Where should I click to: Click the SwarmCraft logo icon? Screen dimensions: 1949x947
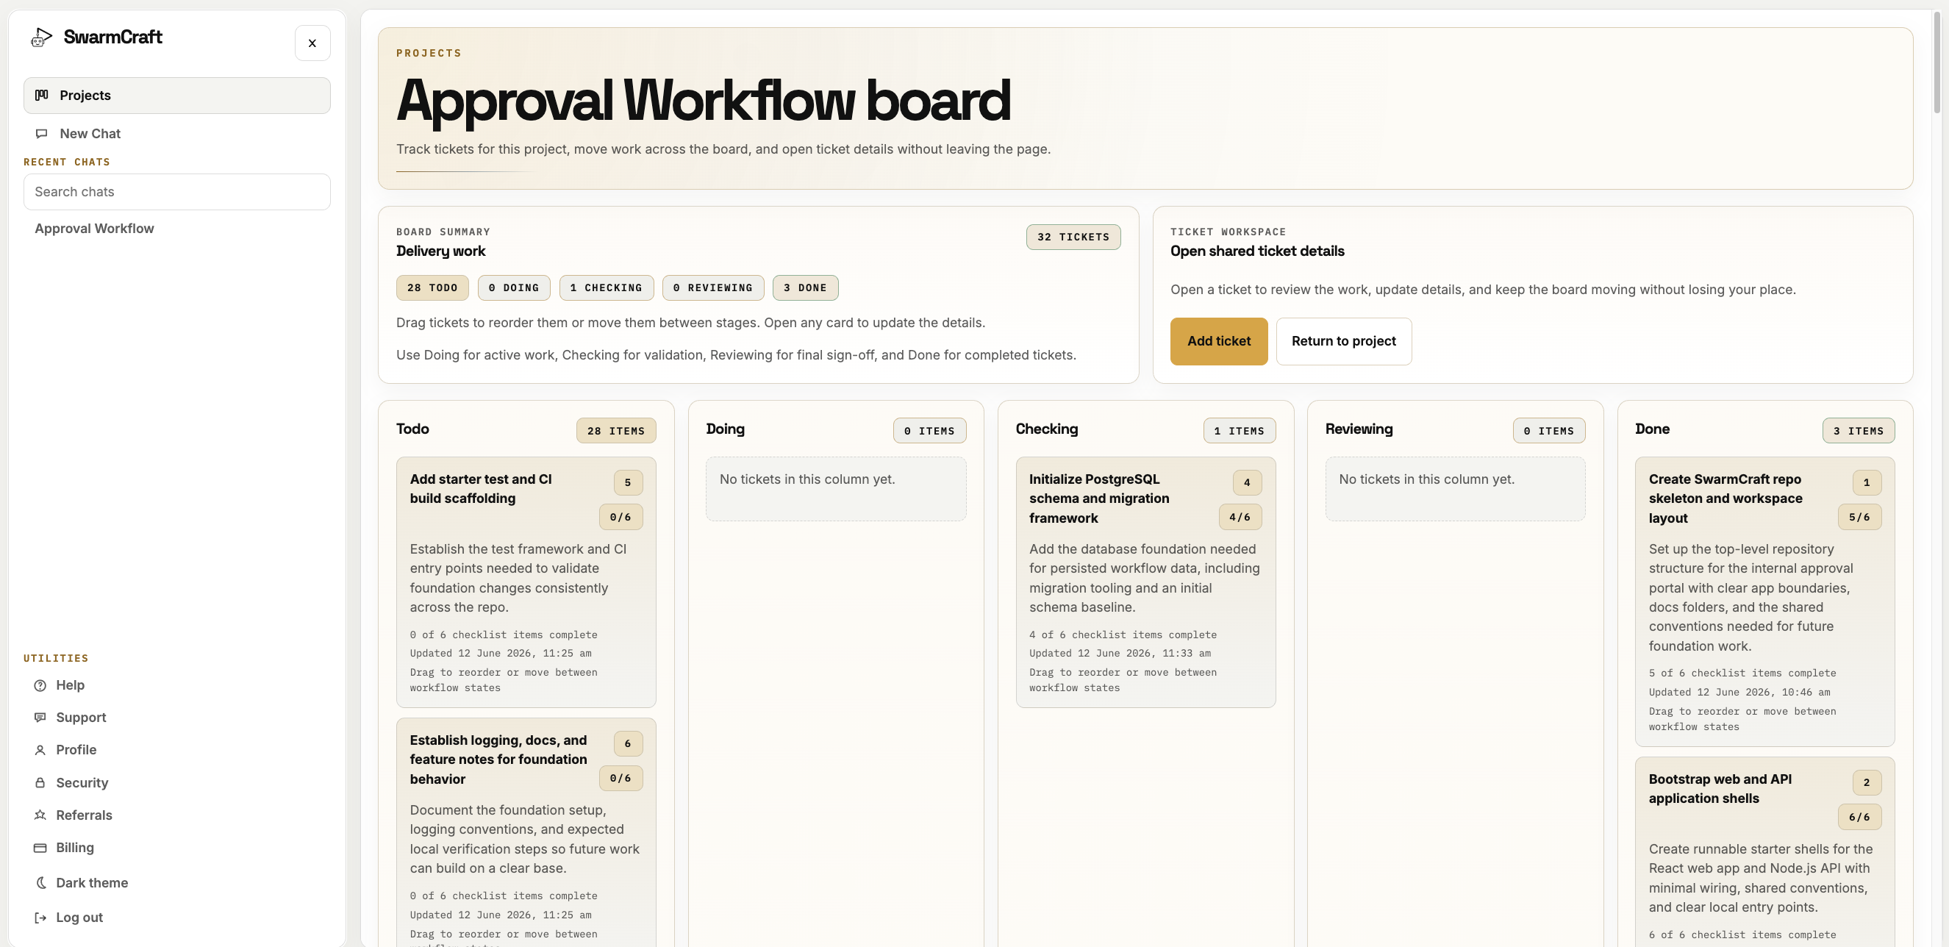(x=41, y=37)
